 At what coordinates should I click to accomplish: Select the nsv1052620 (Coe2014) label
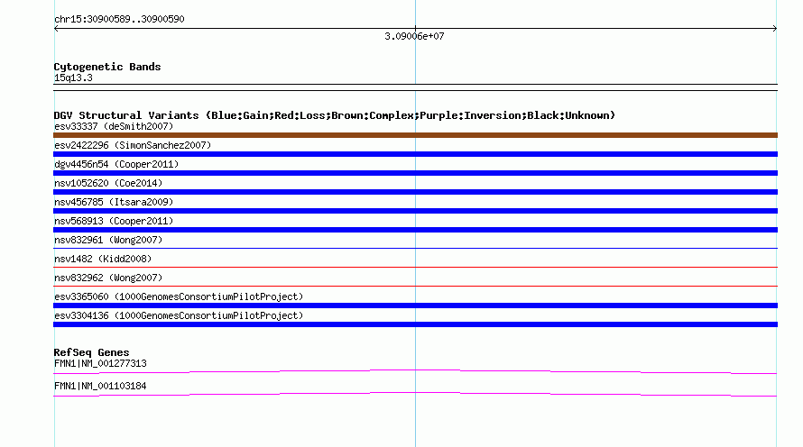[x=108, y=183]
